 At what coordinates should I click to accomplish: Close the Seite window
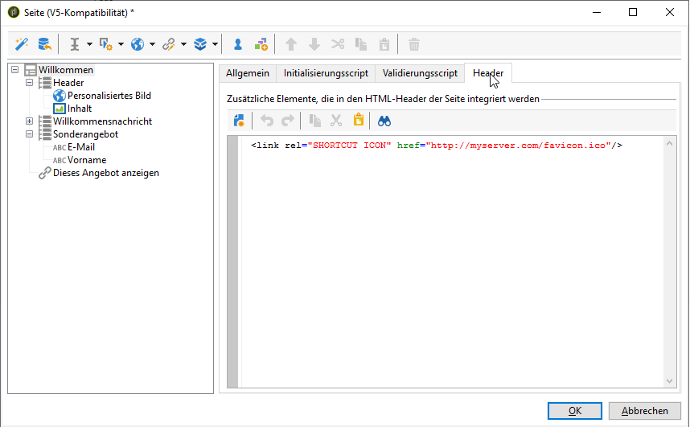coord(670,12)
